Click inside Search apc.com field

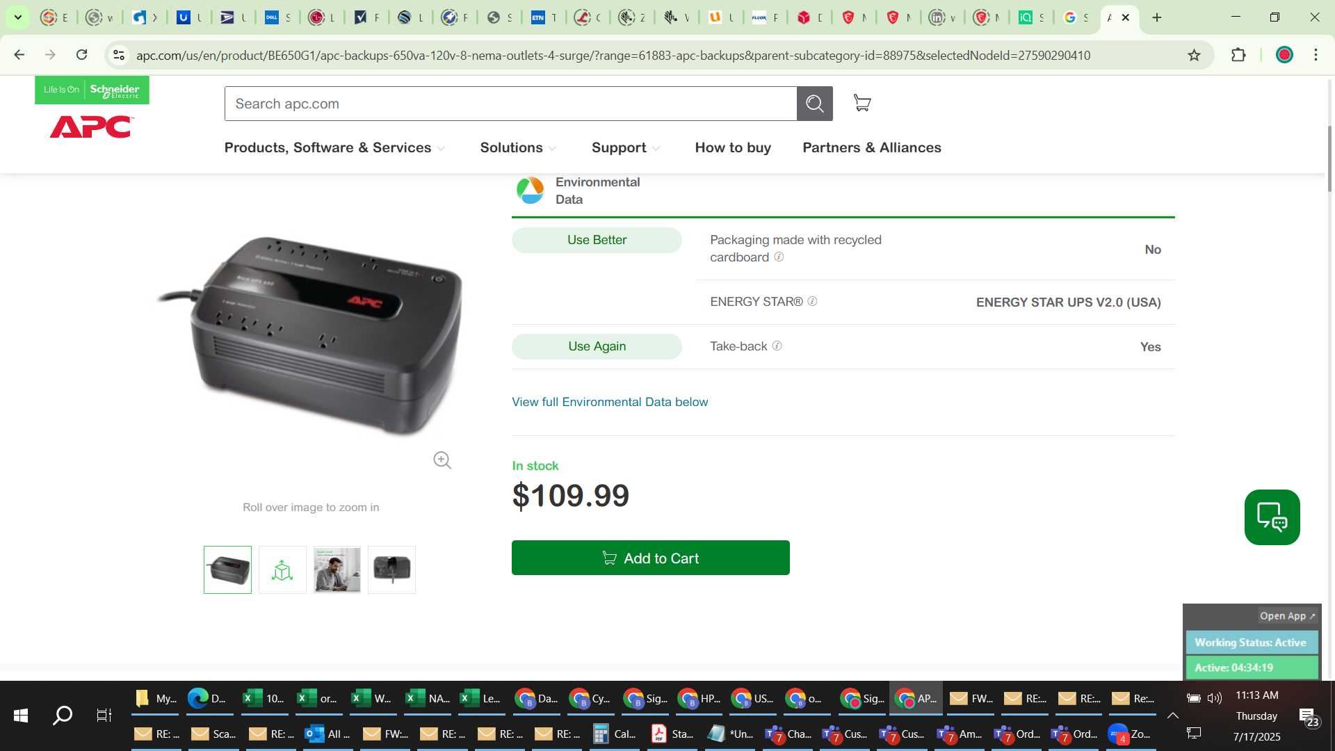[510, 104]
